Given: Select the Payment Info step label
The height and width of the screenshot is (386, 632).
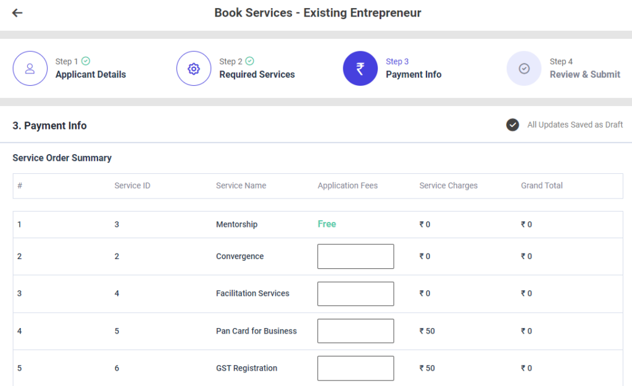Looking at the screenshot, I should tap(414, 75).
